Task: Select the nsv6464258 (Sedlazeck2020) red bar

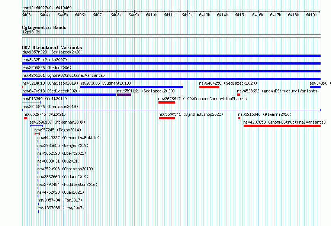Action: (209, 87)
